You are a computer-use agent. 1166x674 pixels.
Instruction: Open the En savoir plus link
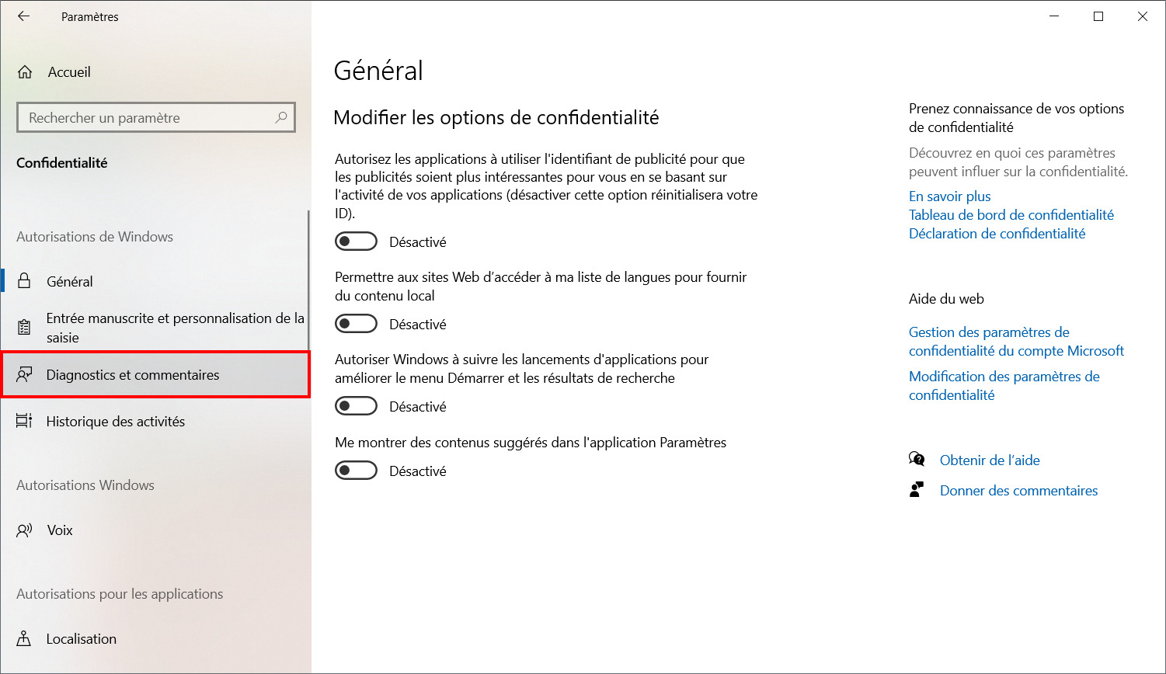click(950, 196)
